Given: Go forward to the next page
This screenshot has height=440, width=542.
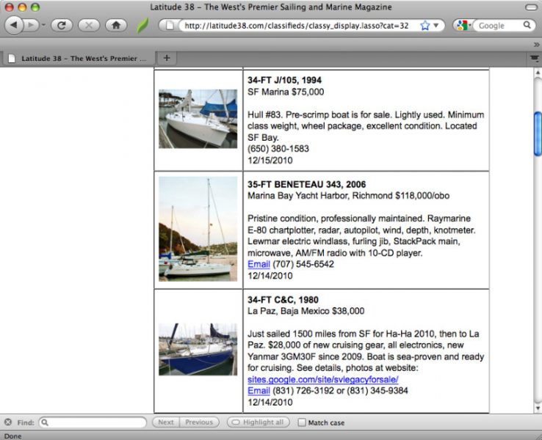Looking at the screenshot, I should [32, 25].
